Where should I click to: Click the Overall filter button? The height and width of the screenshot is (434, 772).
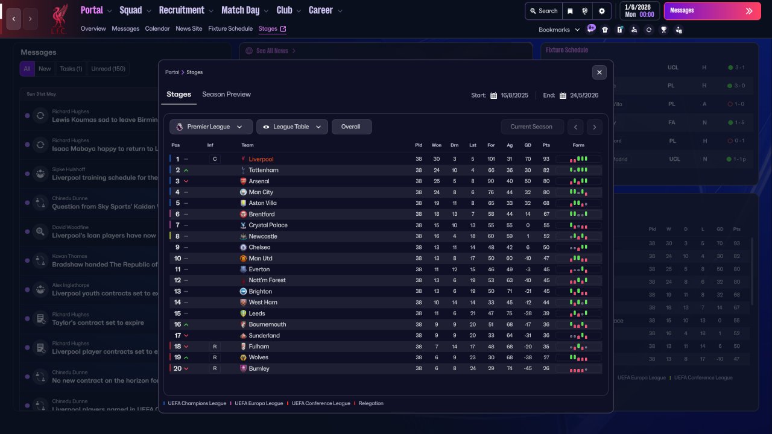pos(352,127)
